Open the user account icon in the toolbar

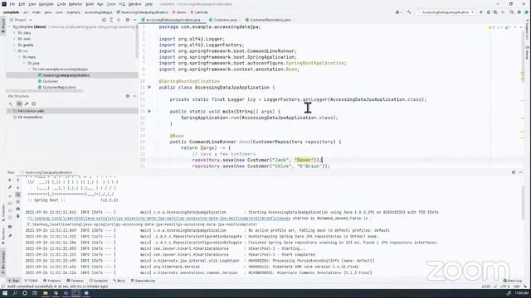(x=398, y=12)
